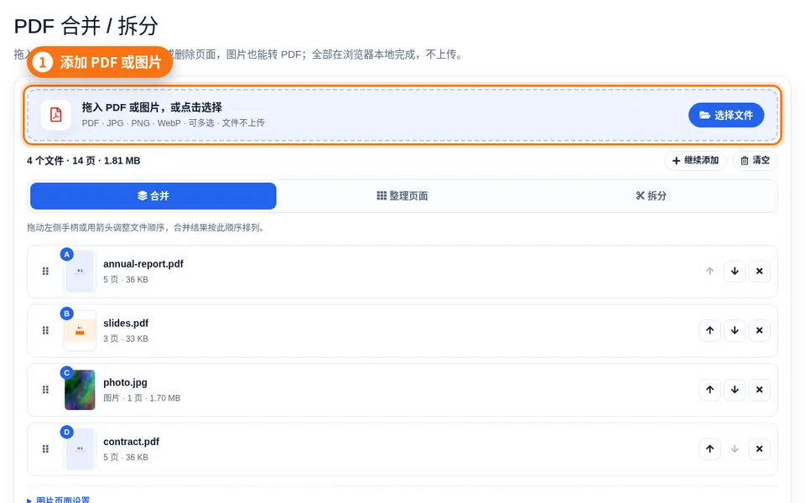Expand the 图片页面设置 section
Image resolution: width=805 pixels, height=503 pixels.
tap(59, 500)
